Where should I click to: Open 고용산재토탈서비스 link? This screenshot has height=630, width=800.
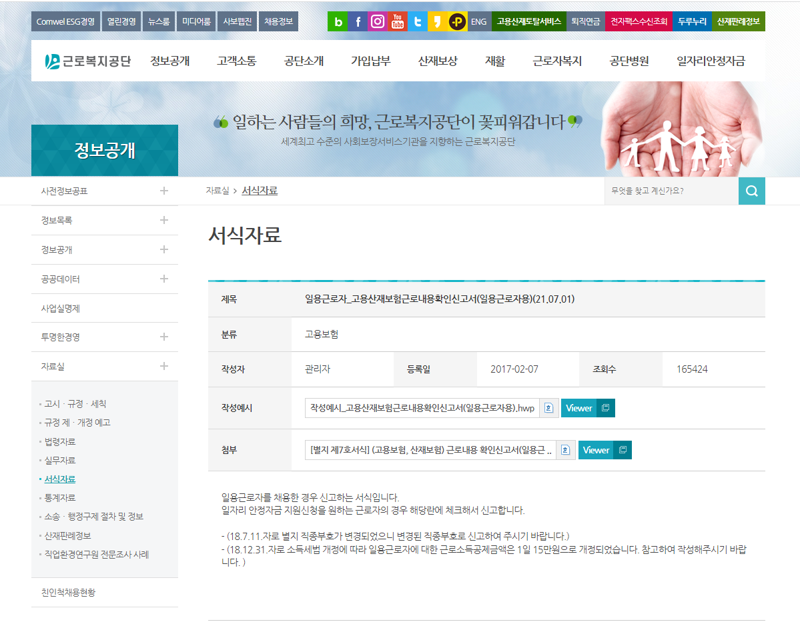(529, 21)
